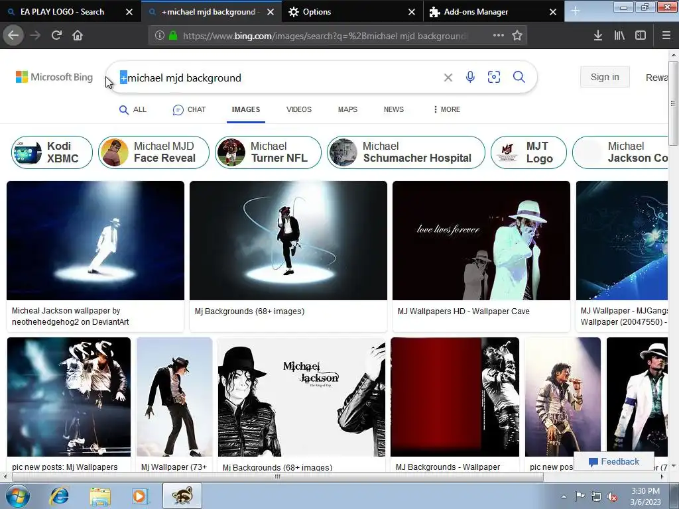Click the Sign in button
The width and height of the screenshot is (679, 509).
(x=605, y=77)
